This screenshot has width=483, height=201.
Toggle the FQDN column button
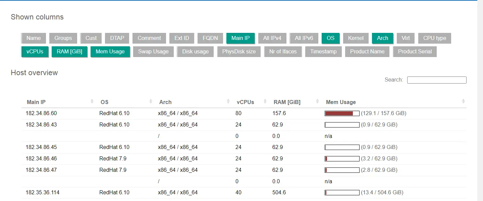(210, 38)
